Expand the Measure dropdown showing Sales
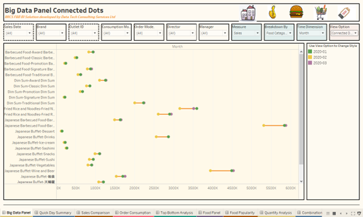Image resolution: width=363 pixels, height=217 pixels. point(246,33)
